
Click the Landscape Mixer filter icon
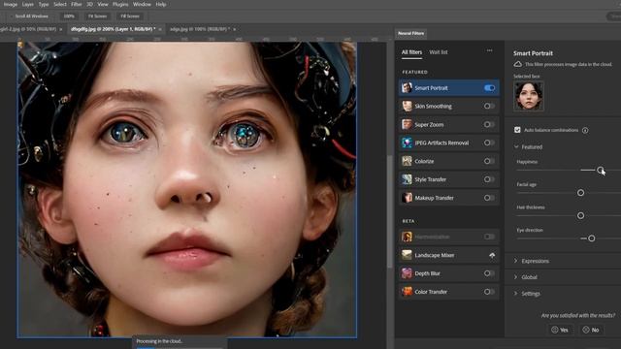click(407, 255)
